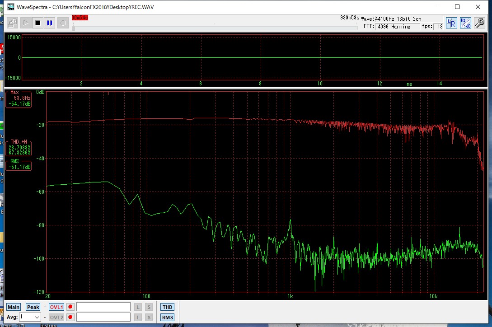This screenshot has height=327, width=492.
Task: Pause playback with the blue pause button
Action: [x=50, y=23]
